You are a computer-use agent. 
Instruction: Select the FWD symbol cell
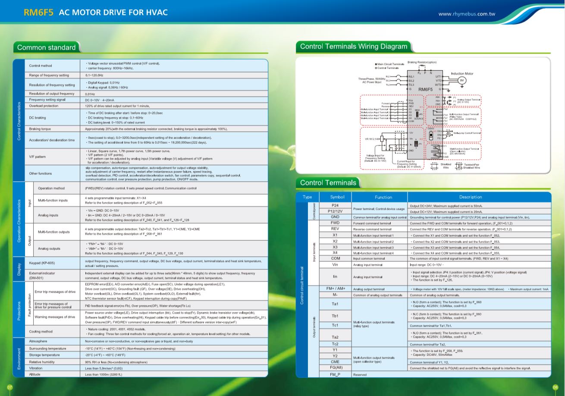[335, 223]
